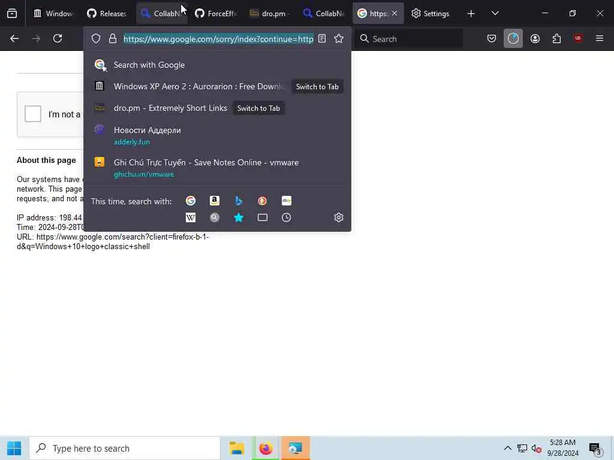Close the active Google tab
This screenshot has height=460, width=614.
click(x=395, y=14)
